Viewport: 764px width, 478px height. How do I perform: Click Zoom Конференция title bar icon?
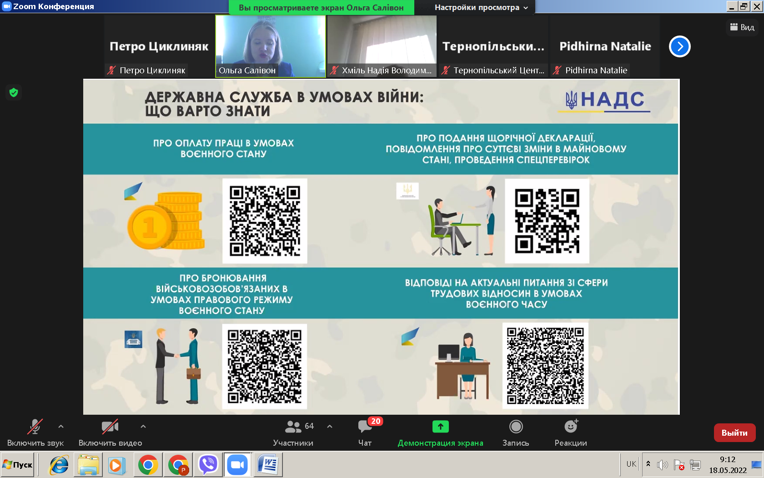tap(6, 6)
